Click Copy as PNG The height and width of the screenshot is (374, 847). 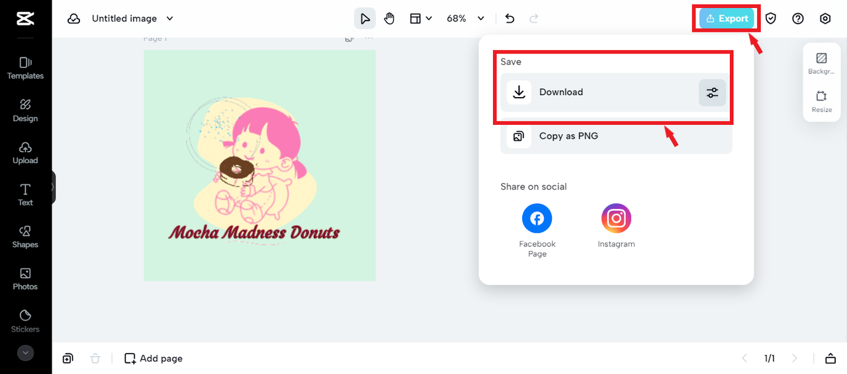tap(616, 135)
